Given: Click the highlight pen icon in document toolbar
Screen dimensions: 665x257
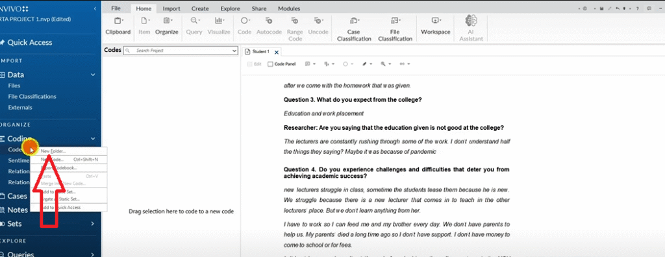Looking at the screenshot, I should point(364,64).
